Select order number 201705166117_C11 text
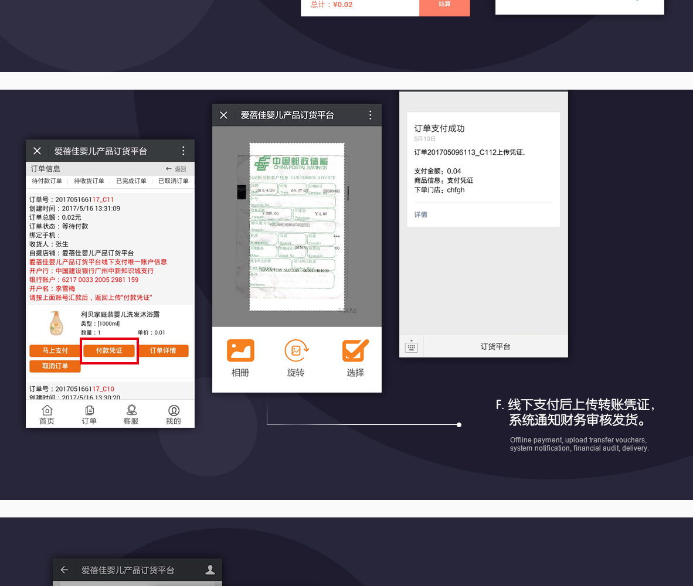This screenshot has width=693, height=586. point(84,200)
